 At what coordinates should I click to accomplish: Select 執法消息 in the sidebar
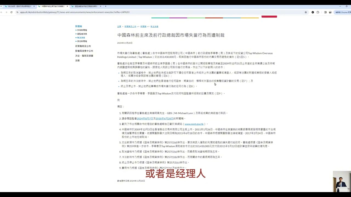[x=81, y=38]
